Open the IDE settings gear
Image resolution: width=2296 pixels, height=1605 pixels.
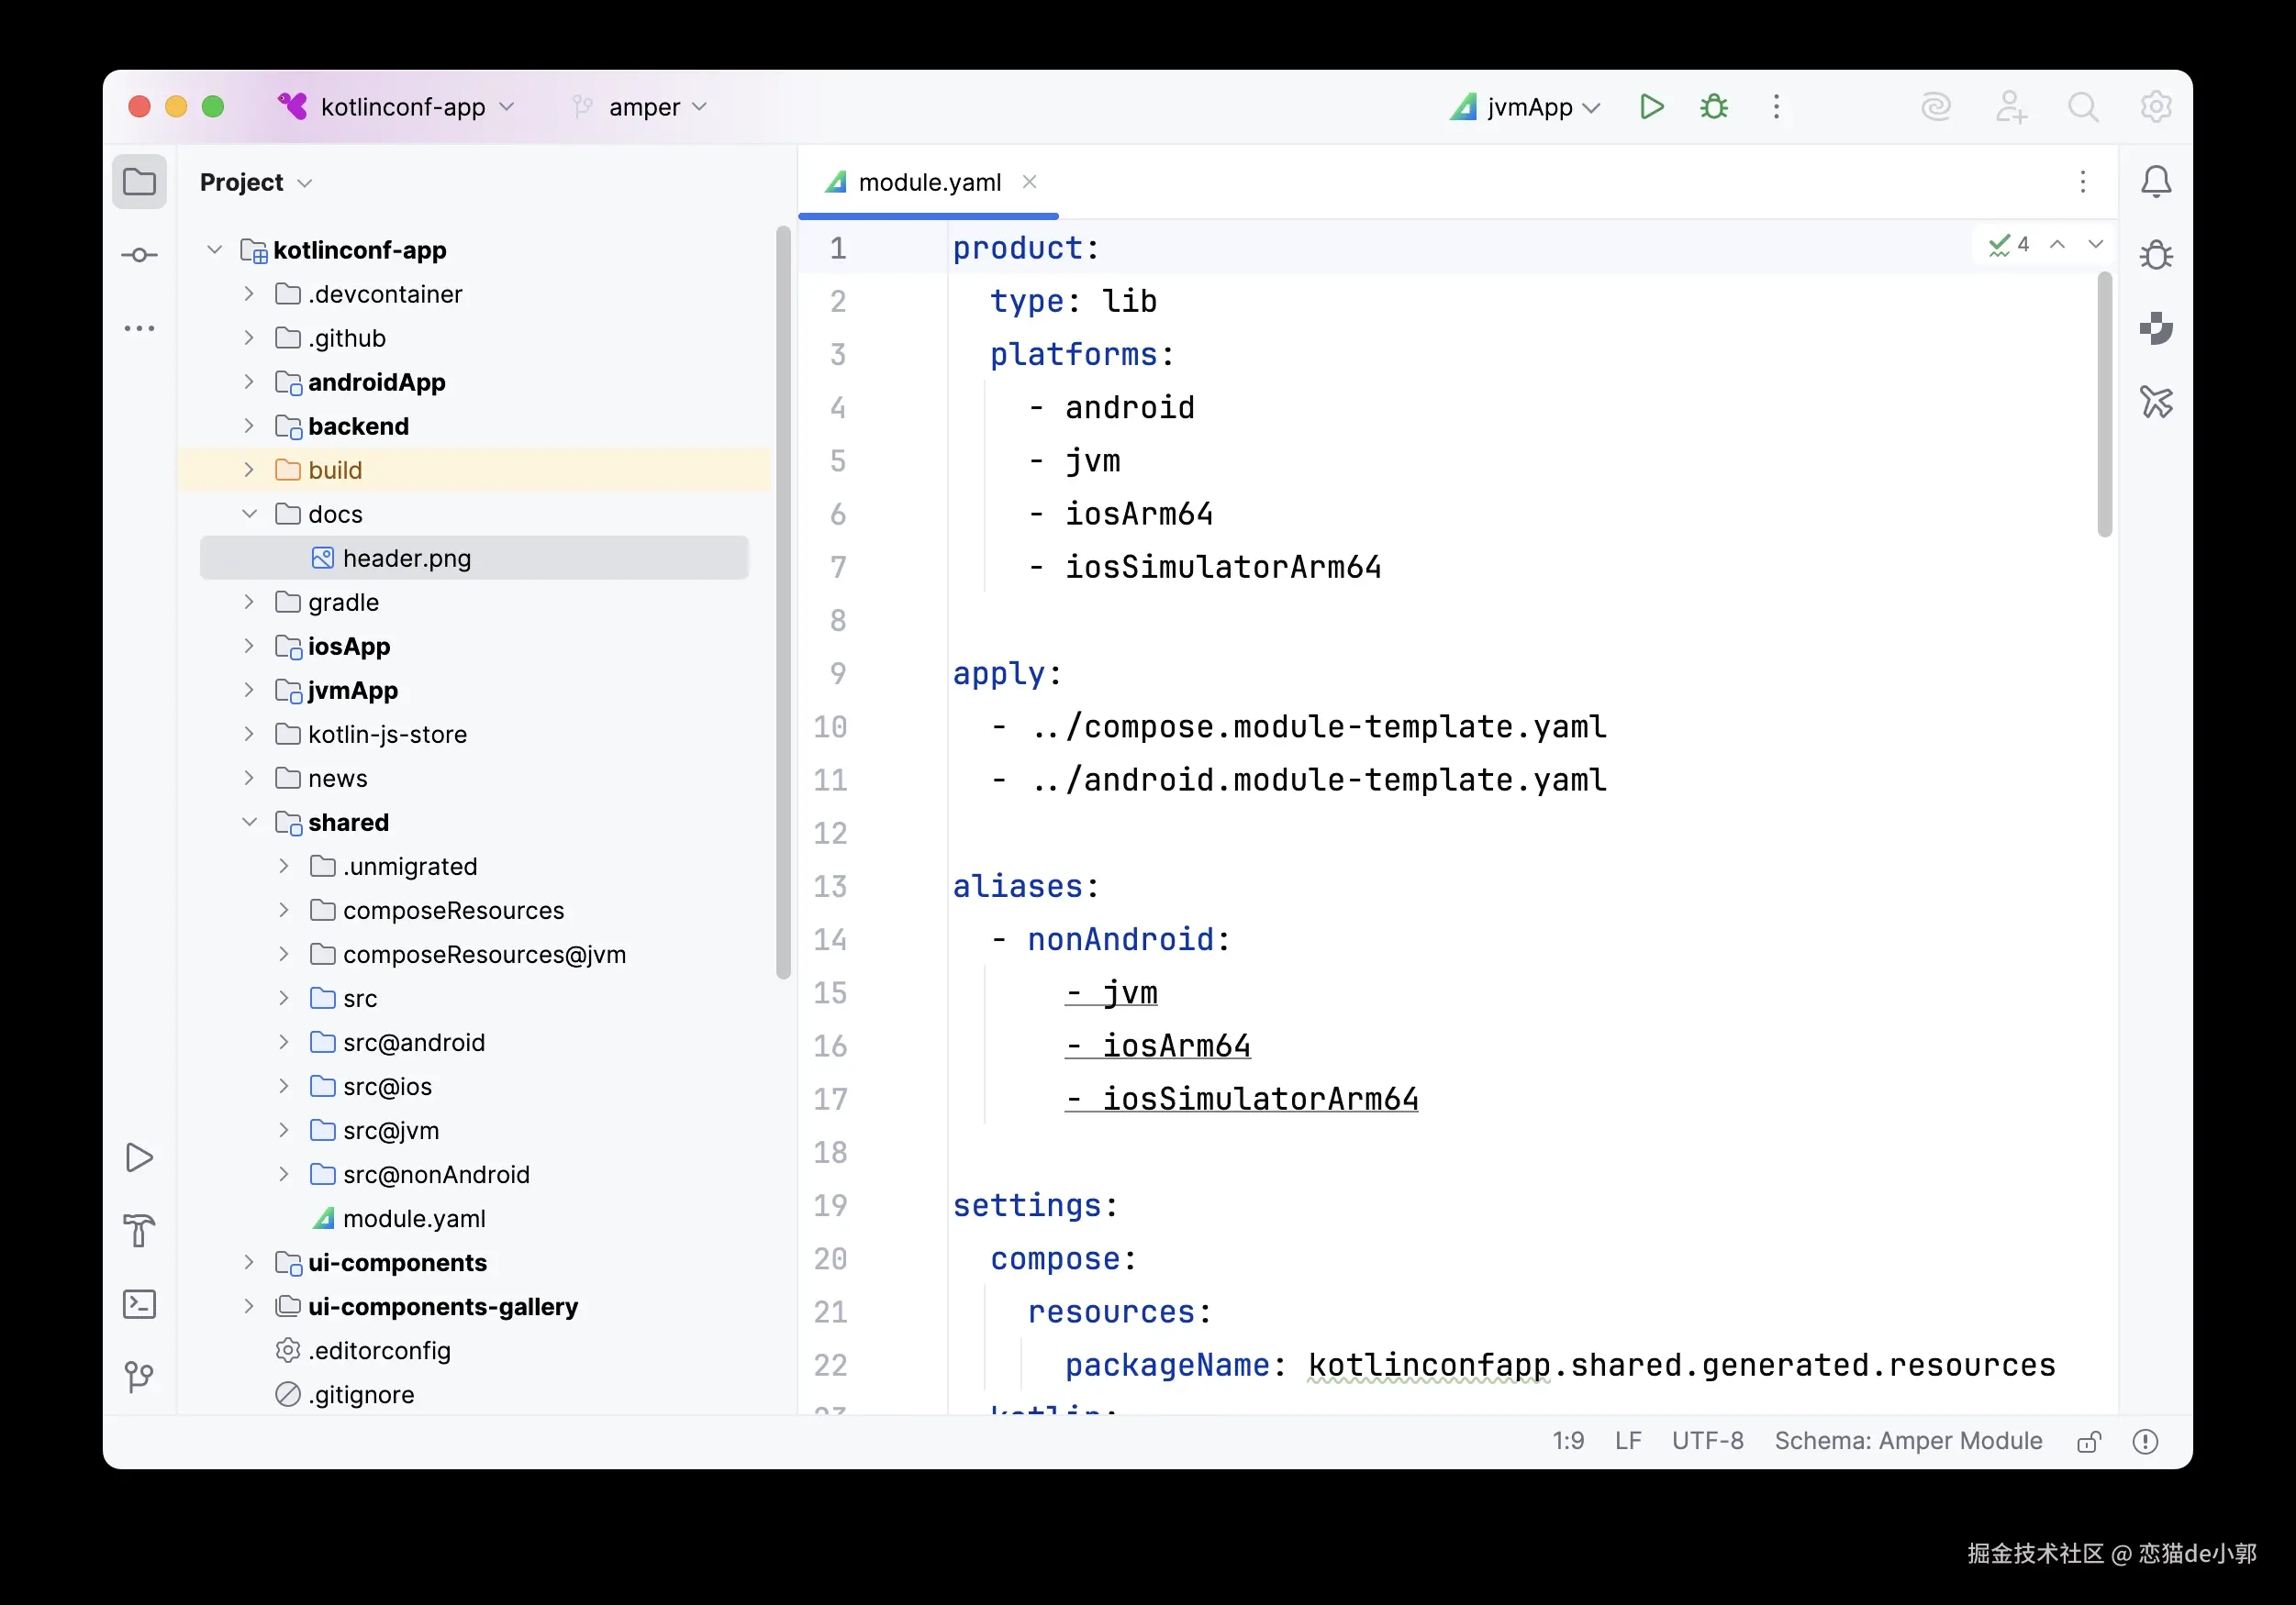(2155, 107)
